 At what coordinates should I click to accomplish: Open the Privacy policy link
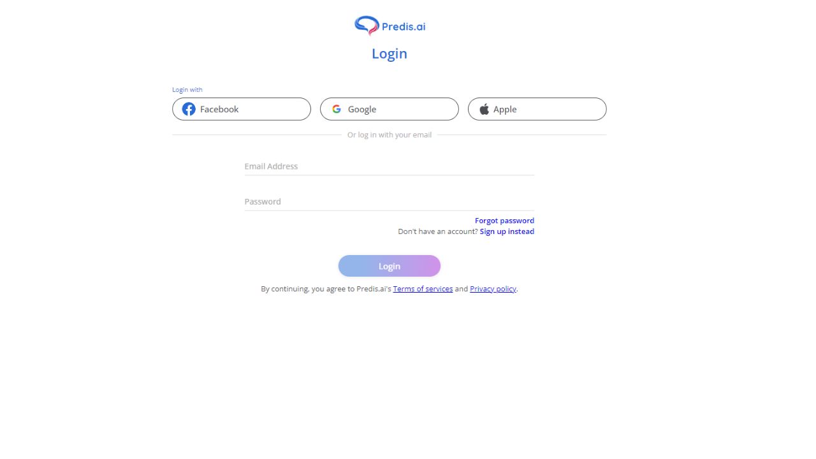click(x=493, y=289)
